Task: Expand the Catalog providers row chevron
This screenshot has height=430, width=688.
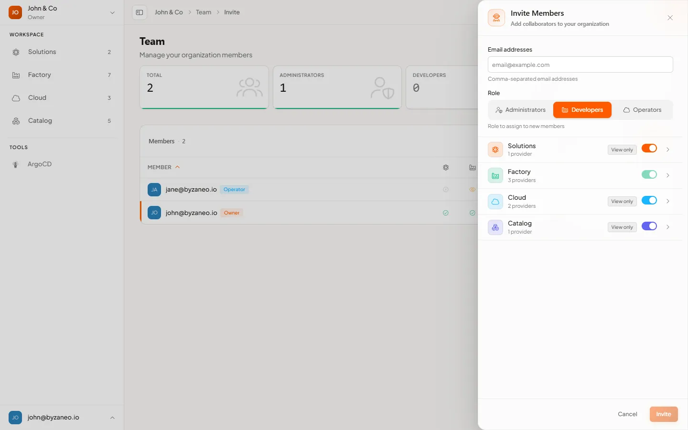Action: pyautogui.click(x=668, y=227)
